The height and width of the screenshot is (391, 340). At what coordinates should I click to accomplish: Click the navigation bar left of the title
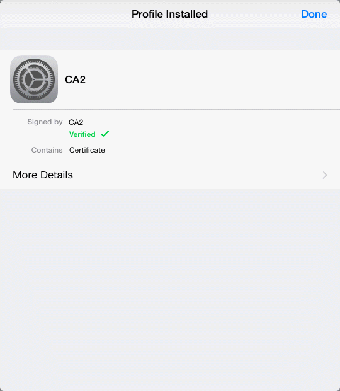[x=65, y=15]
